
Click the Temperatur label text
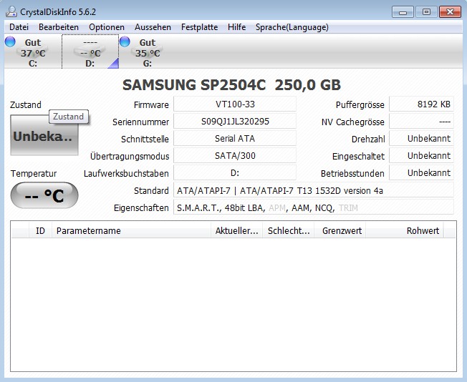(34, 173)
